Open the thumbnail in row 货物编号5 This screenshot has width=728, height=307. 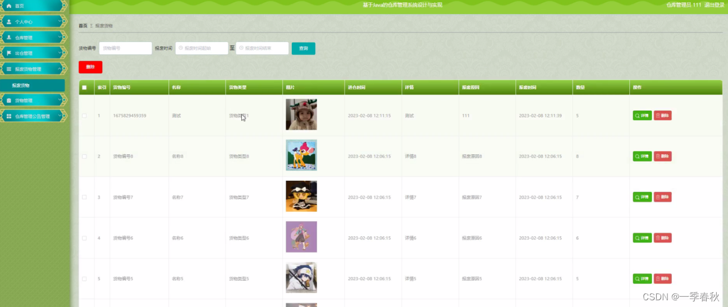(x=301, y=278)
